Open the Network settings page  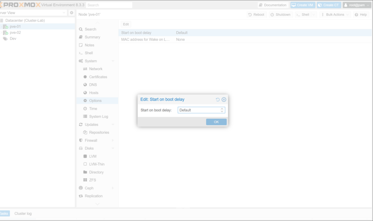point(96,69)
